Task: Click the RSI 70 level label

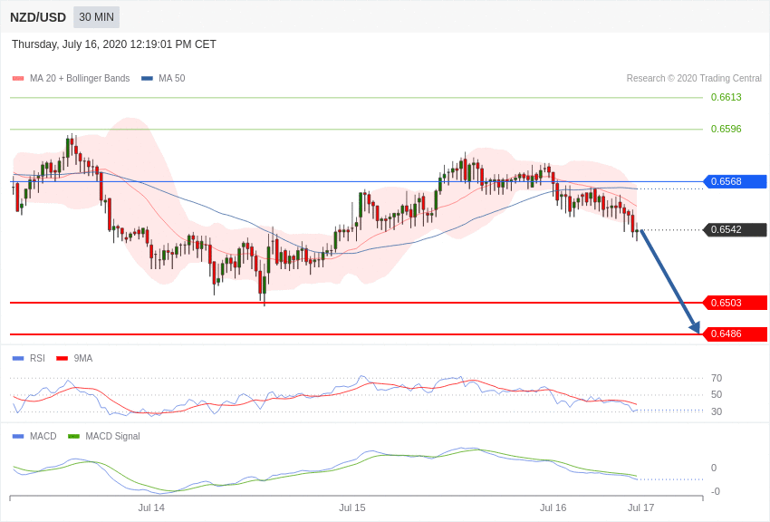Action: click(x=717, y=378)
